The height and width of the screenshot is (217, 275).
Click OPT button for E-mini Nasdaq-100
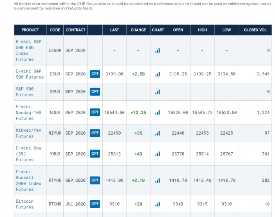click(x=95, y=112)
